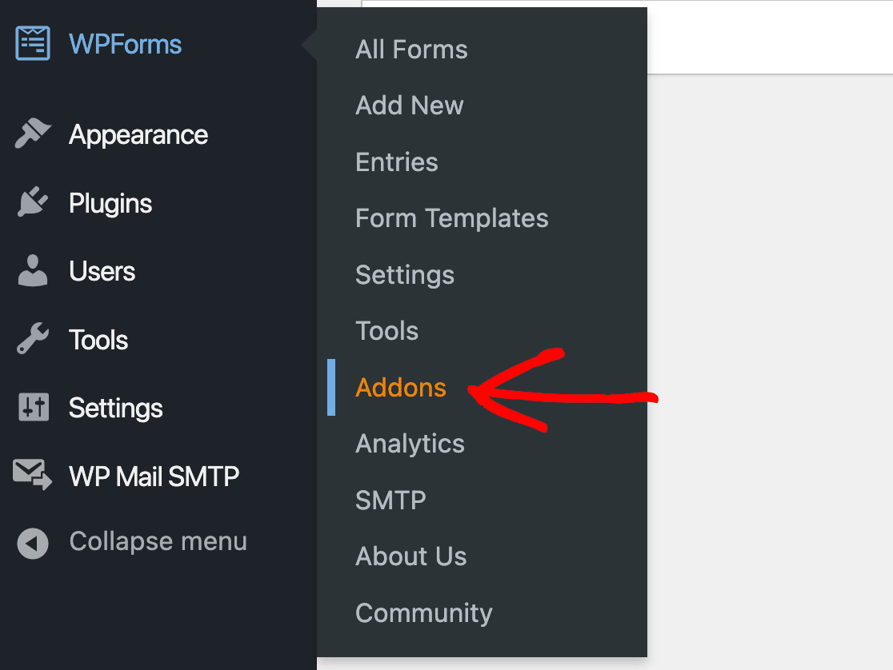Click the Tools wrench icon

tap(32, 339)
